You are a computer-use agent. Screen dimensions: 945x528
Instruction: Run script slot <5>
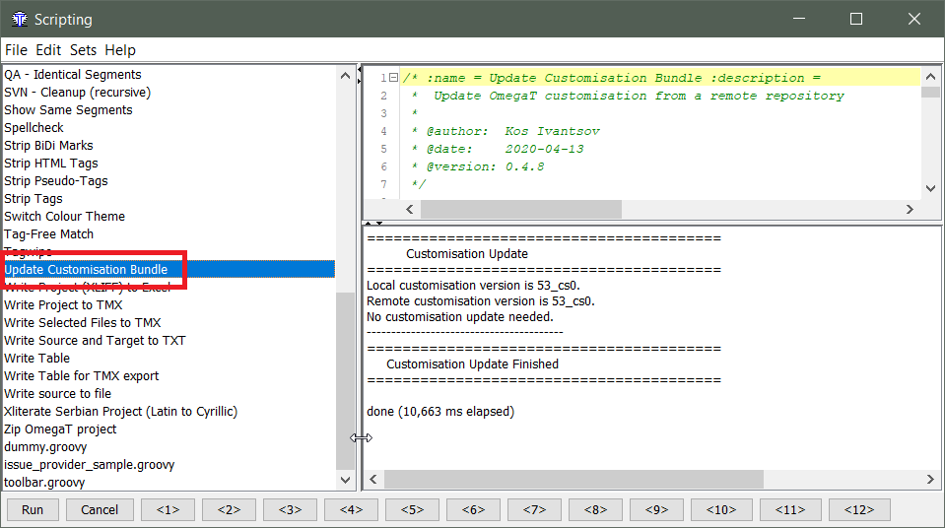pos(412,510)
